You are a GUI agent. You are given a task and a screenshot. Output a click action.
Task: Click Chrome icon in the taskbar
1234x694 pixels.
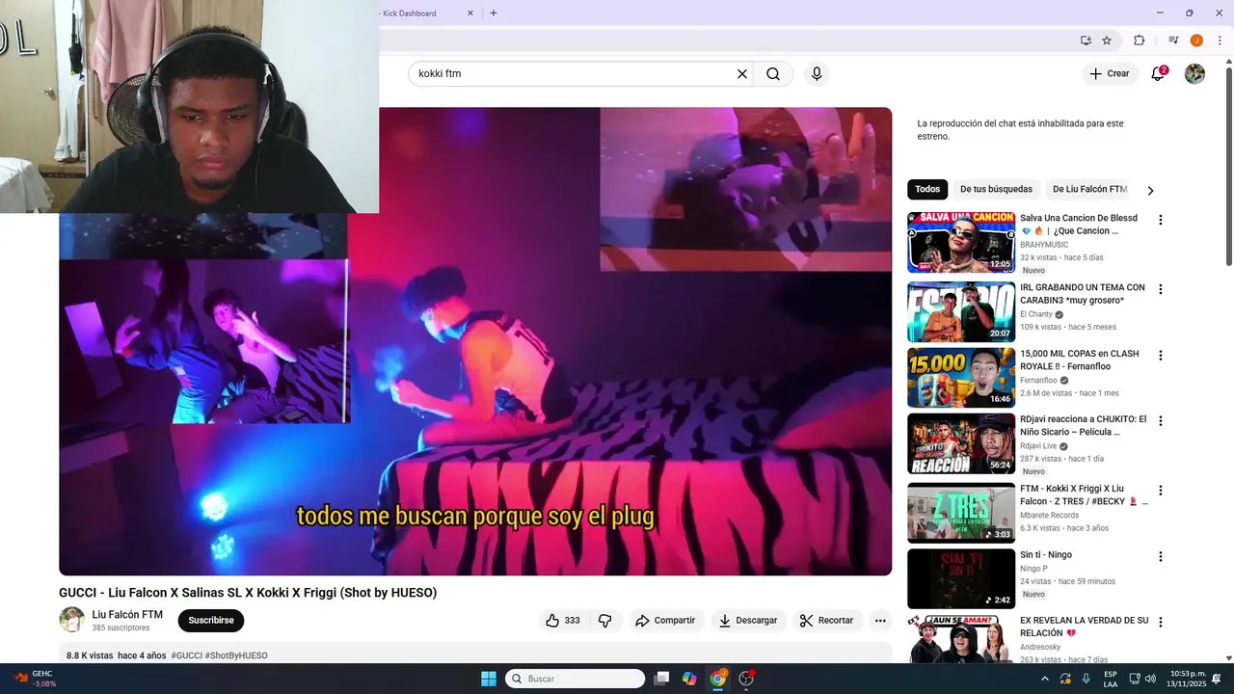coord(718,679)
